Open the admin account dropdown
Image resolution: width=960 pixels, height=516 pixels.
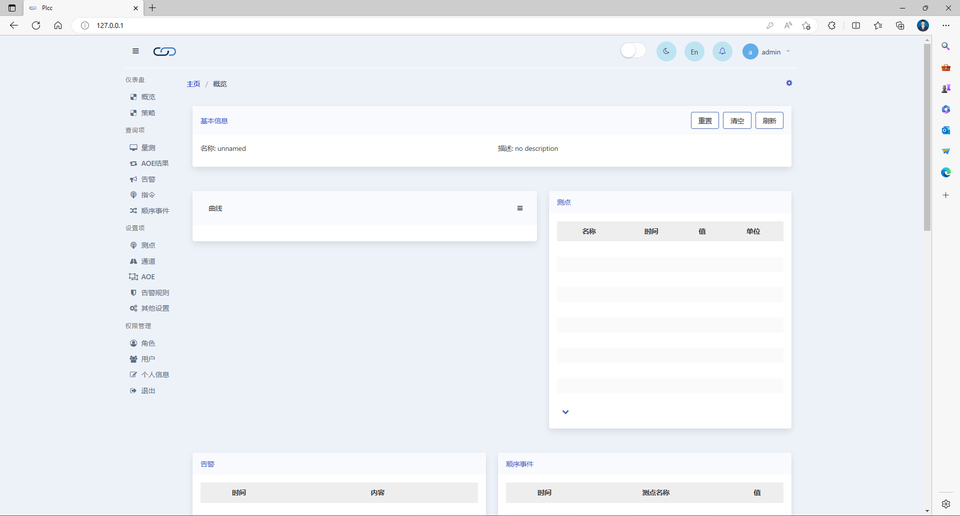pos(775,51)
